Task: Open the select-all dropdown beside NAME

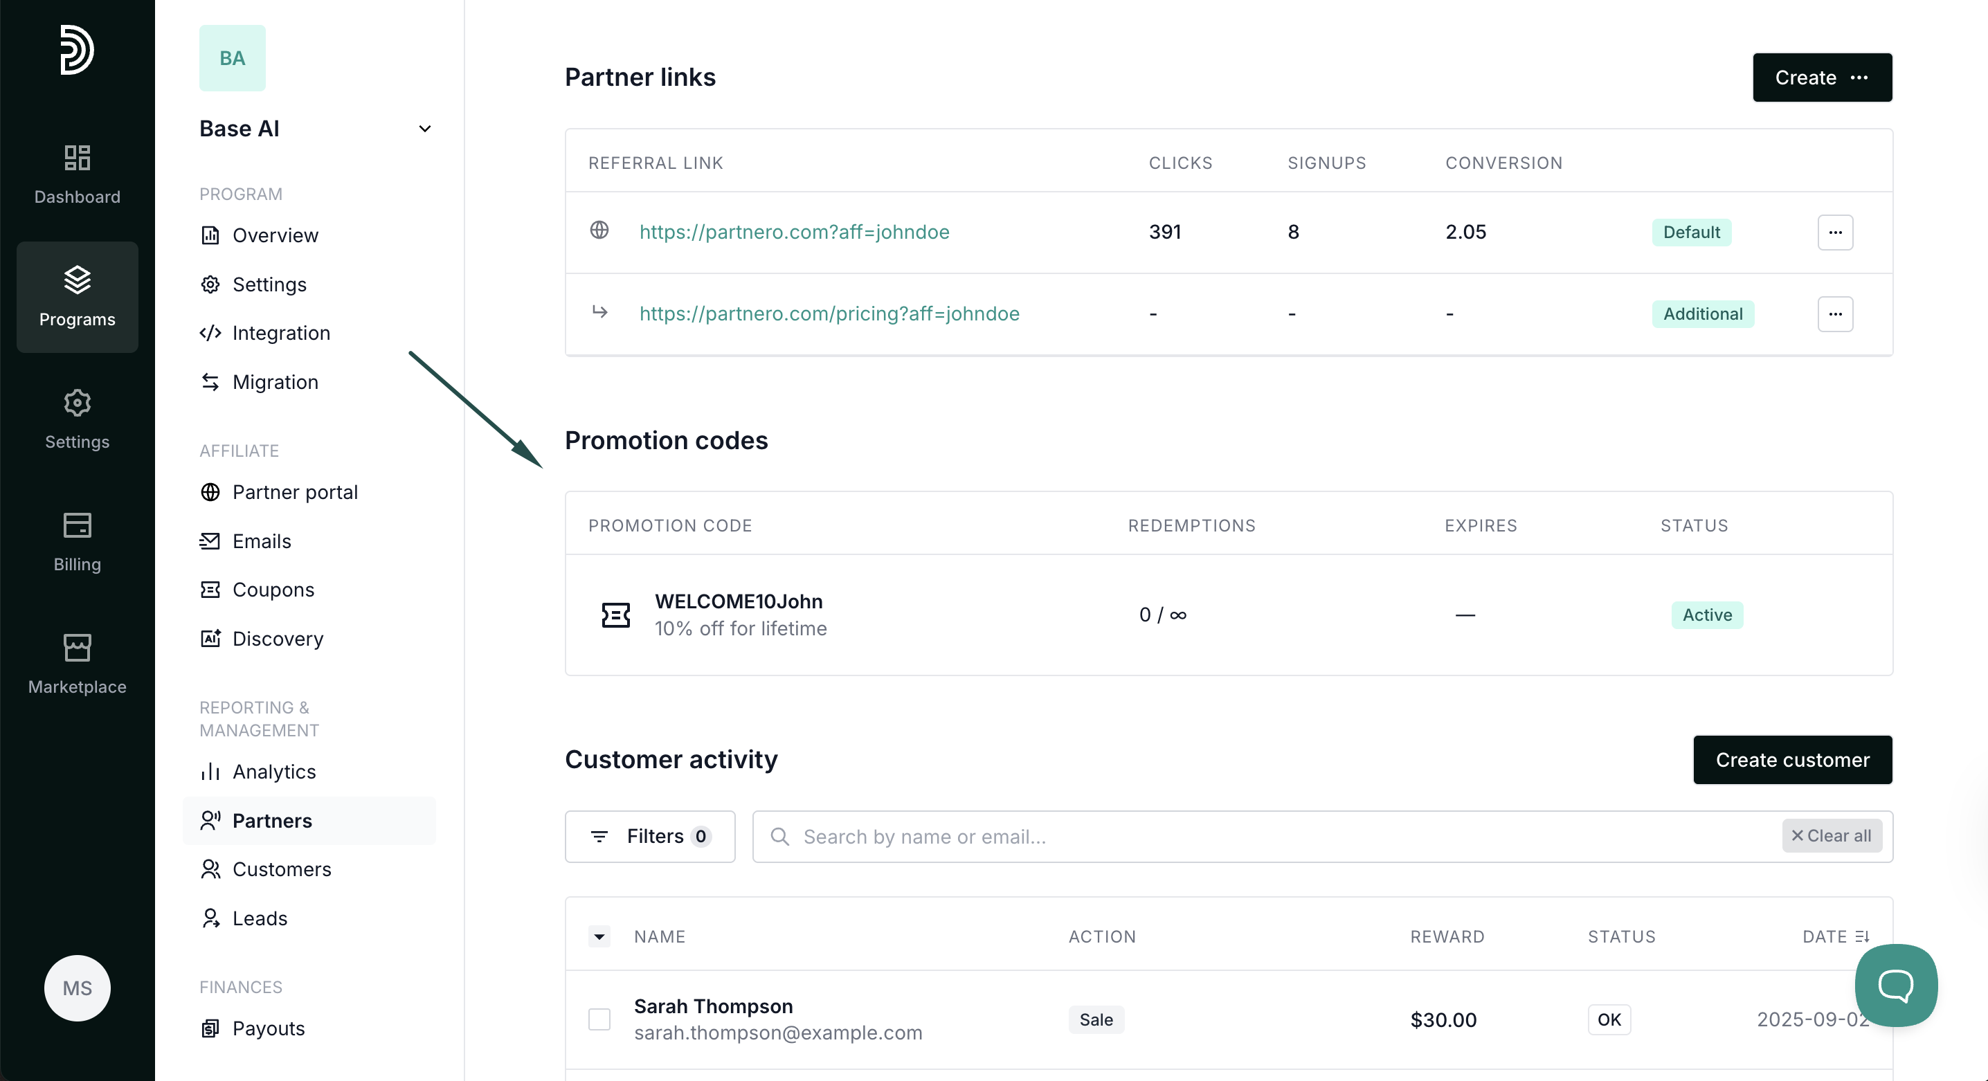Action: click(x=599, y=937)
